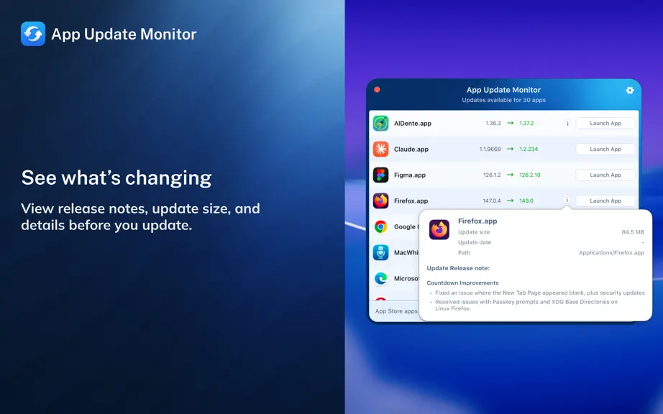Click the Claude.app name

pos(411,149)
